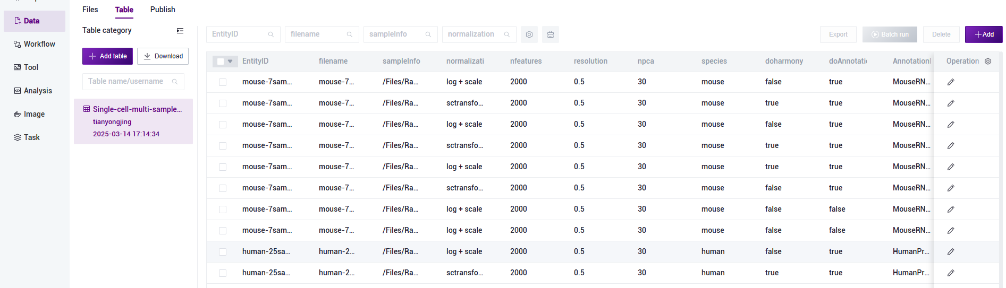
Task: Open column settings gear in Operation header
Action: click(x=987, y=62)
